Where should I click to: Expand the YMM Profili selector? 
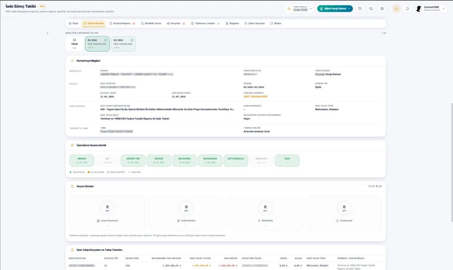[x=299, y=8]
